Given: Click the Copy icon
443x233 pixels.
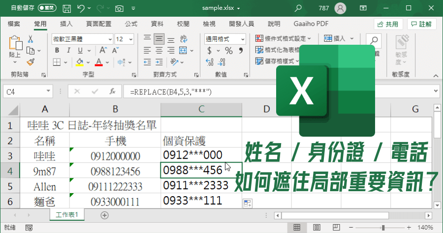Looking at the screenshot, I should coord(30,51).
